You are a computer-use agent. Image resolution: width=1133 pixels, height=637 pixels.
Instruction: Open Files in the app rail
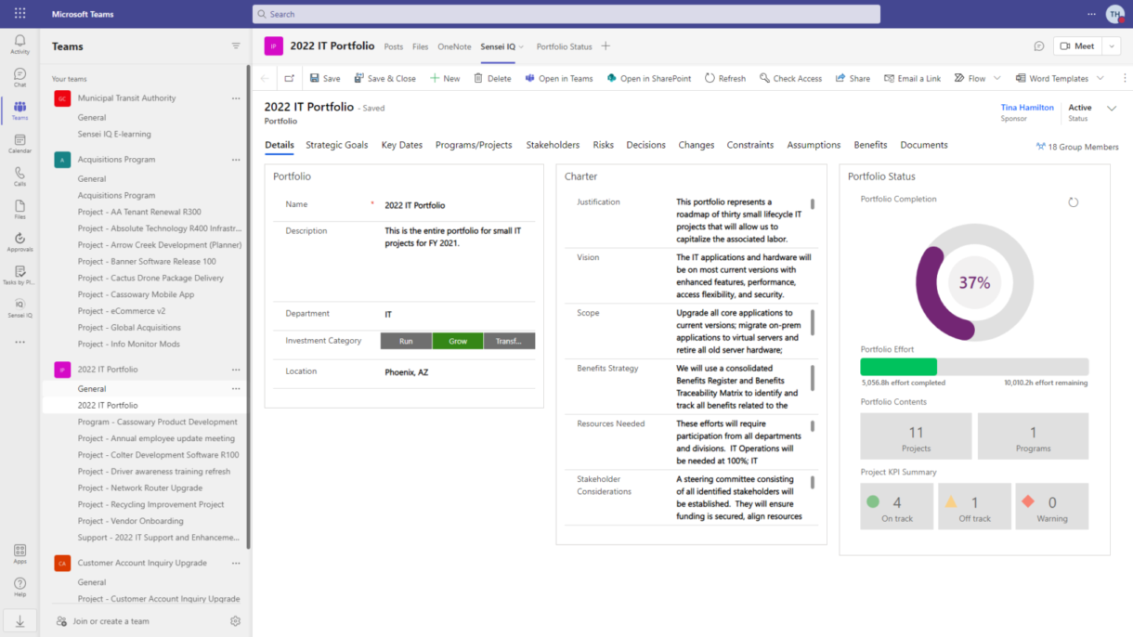point(20,209)
